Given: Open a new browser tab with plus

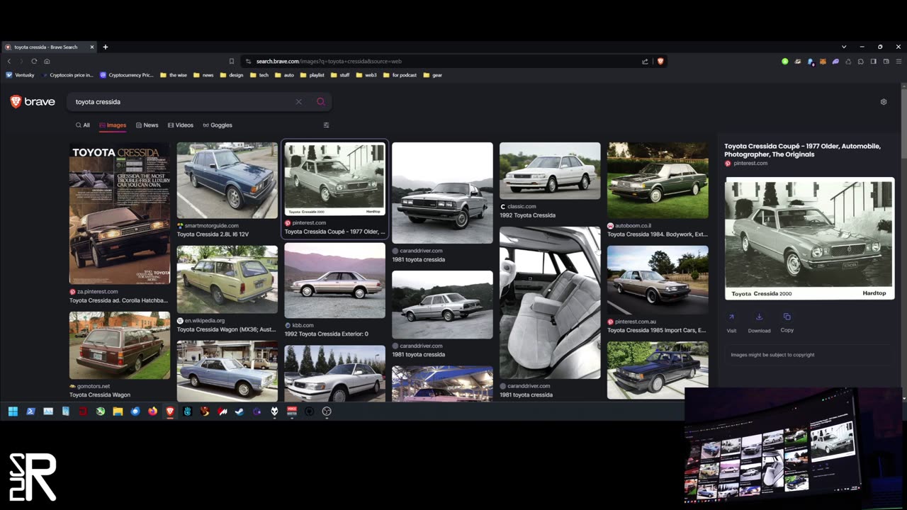Looking at the screenshot, I should pos(105,47).
